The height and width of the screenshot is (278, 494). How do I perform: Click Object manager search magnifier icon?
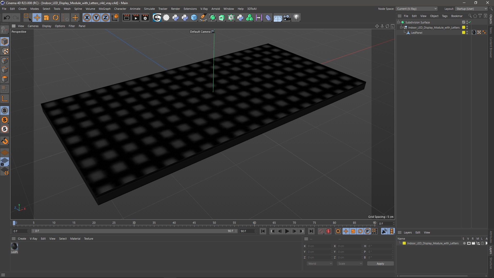point(470,16)
